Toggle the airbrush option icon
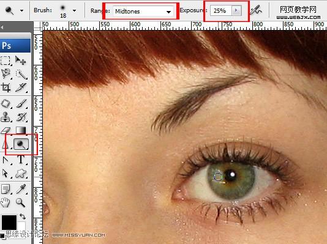This screenshot has width=327, height=244. tap(257, 10)
